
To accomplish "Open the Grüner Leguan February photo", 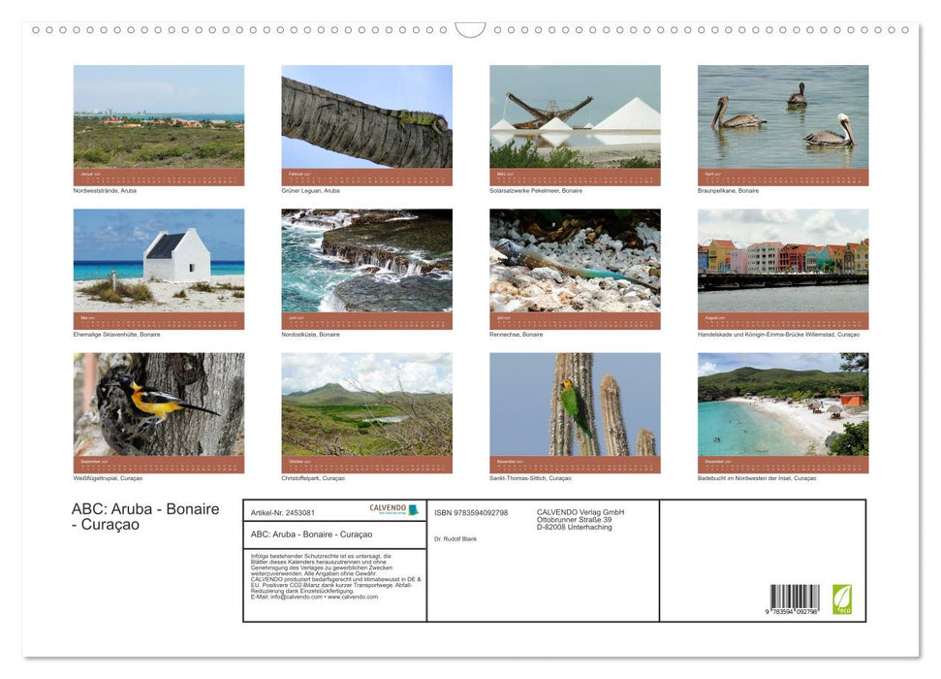I will [x=366, y=116].
